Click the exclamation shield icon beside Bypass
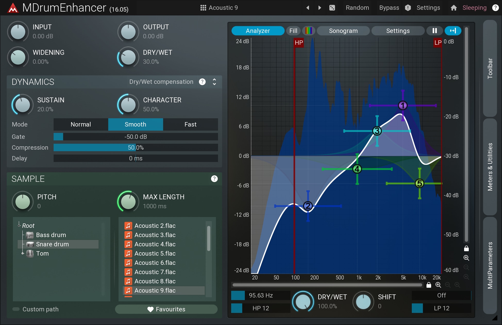The image size is (502, 325). coord(408,8)
